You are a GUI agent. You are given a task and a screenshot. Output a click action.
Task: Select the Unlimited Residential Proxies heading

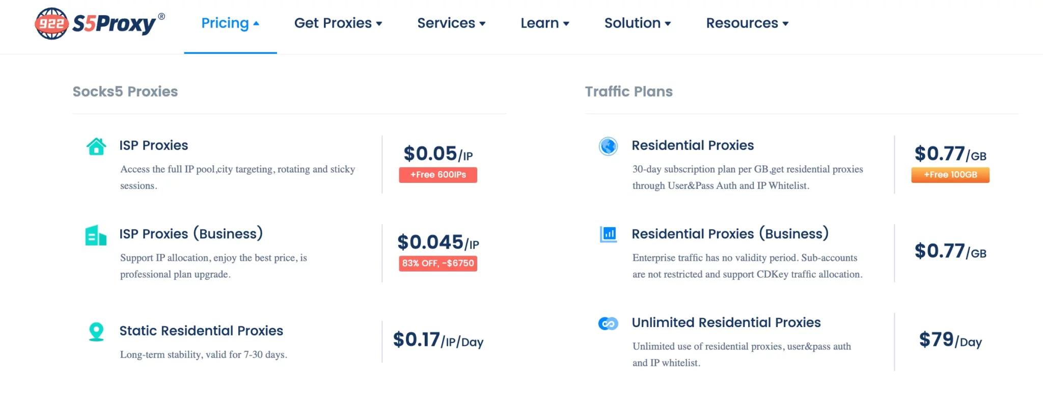tap(726, 323)
